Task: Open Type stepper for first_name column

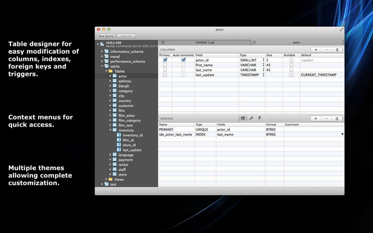Action: pos(263,65)
